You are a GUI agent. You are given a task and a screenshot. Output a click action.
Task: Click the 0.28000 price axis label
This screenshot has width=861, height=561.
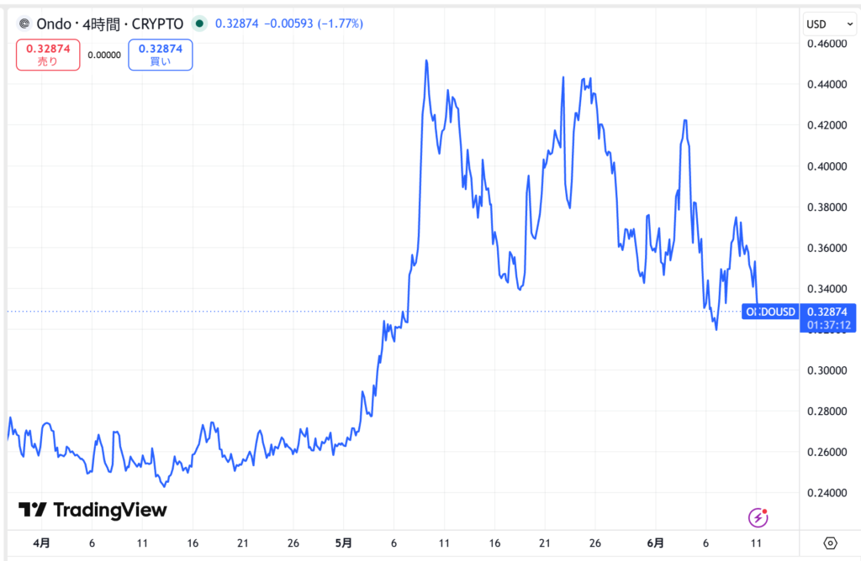pos(827,412)
